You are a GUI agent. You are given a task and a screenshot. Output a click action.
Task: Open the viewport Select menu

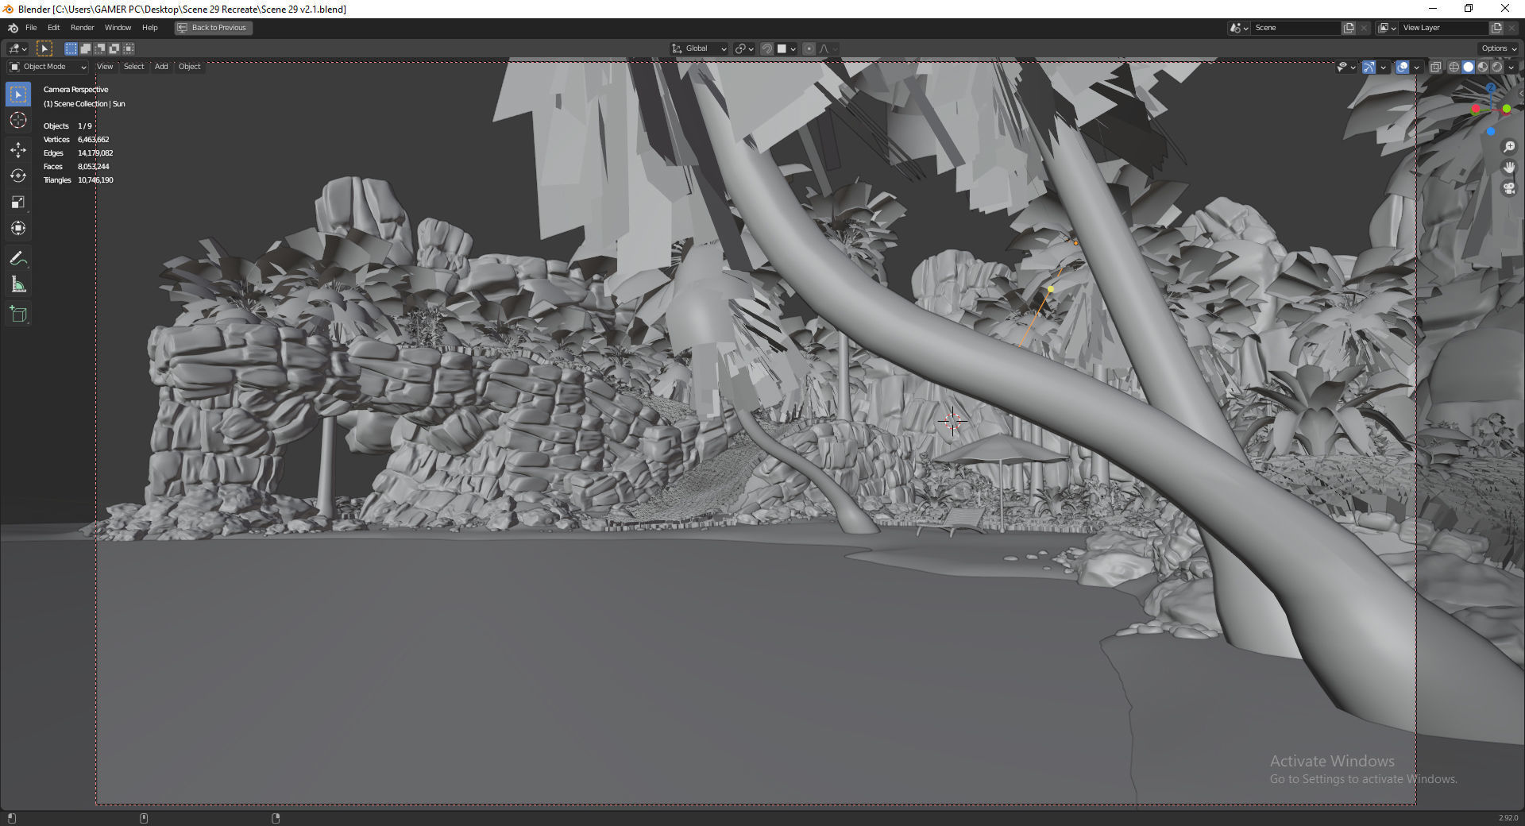click(134, 67)
